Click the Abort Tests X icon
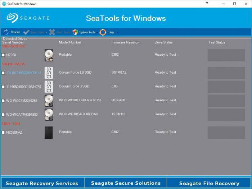252x189 pixels. click(x=52, y=32)
